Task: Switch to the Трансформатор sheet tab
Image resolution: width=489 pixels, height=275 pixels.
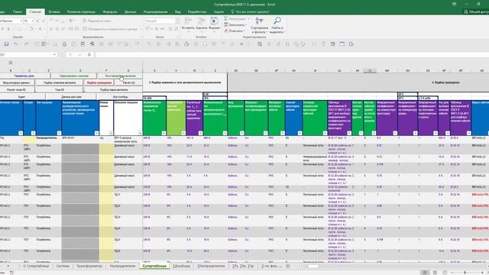Action: click(89, 266)
